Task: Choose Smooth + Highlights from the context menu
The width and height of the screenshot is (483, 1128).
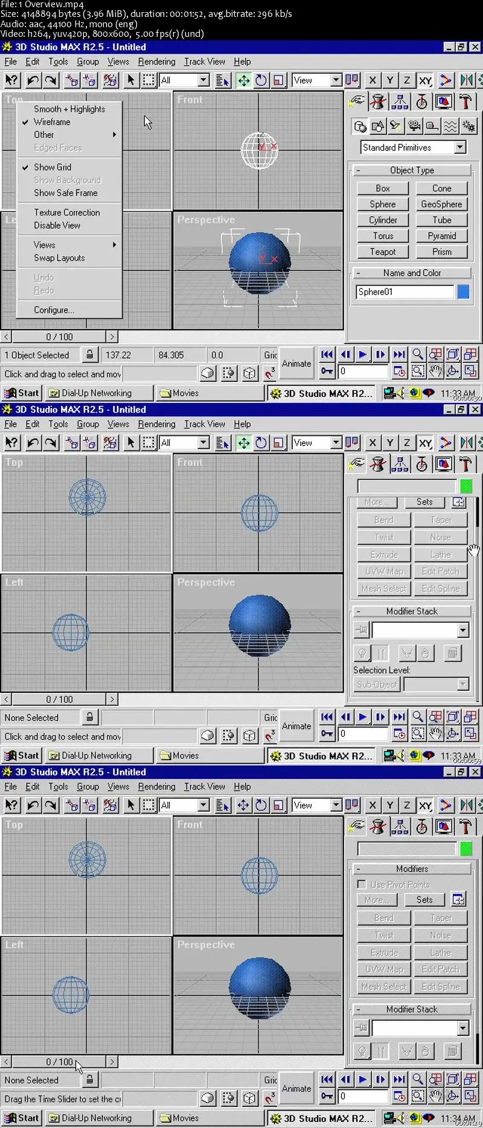Action: coord(69,109)
